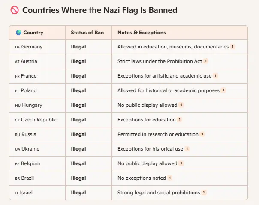Open citation badge after Prohibition Act note
This screenshot has width=259, height=205.
pyautogui.click(x=206, y=61)
